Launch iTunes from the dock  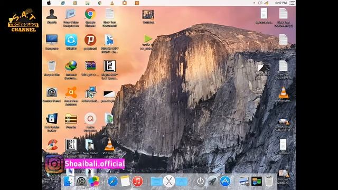137,182
